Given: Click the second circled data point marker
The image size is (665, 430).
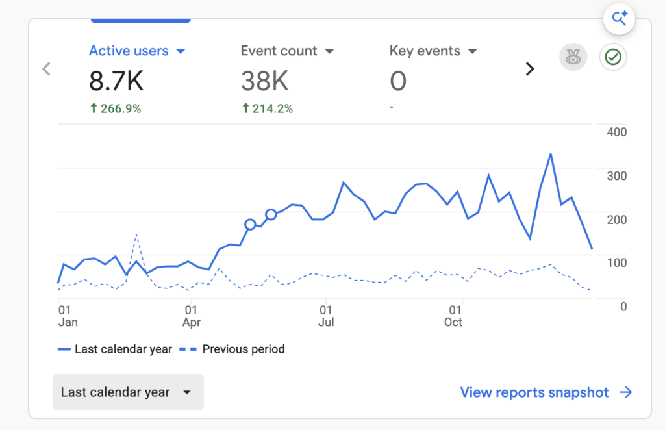Looking at the screenshot, I should pyautogui.click(x=271, y=214).
